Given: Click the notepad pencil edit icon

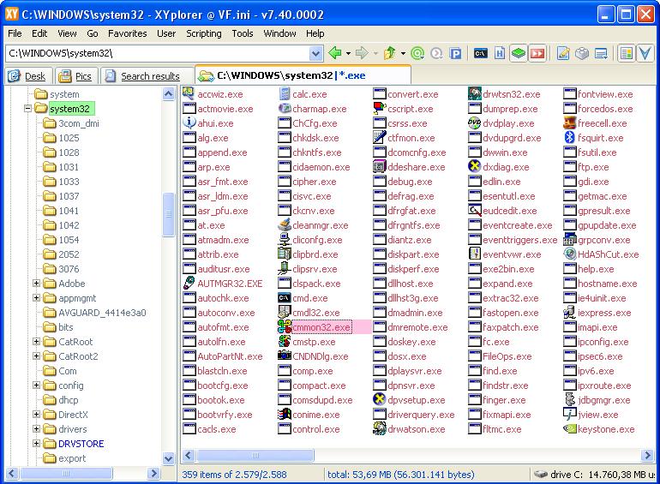Looking at the screenshot, I should (563, 53).
